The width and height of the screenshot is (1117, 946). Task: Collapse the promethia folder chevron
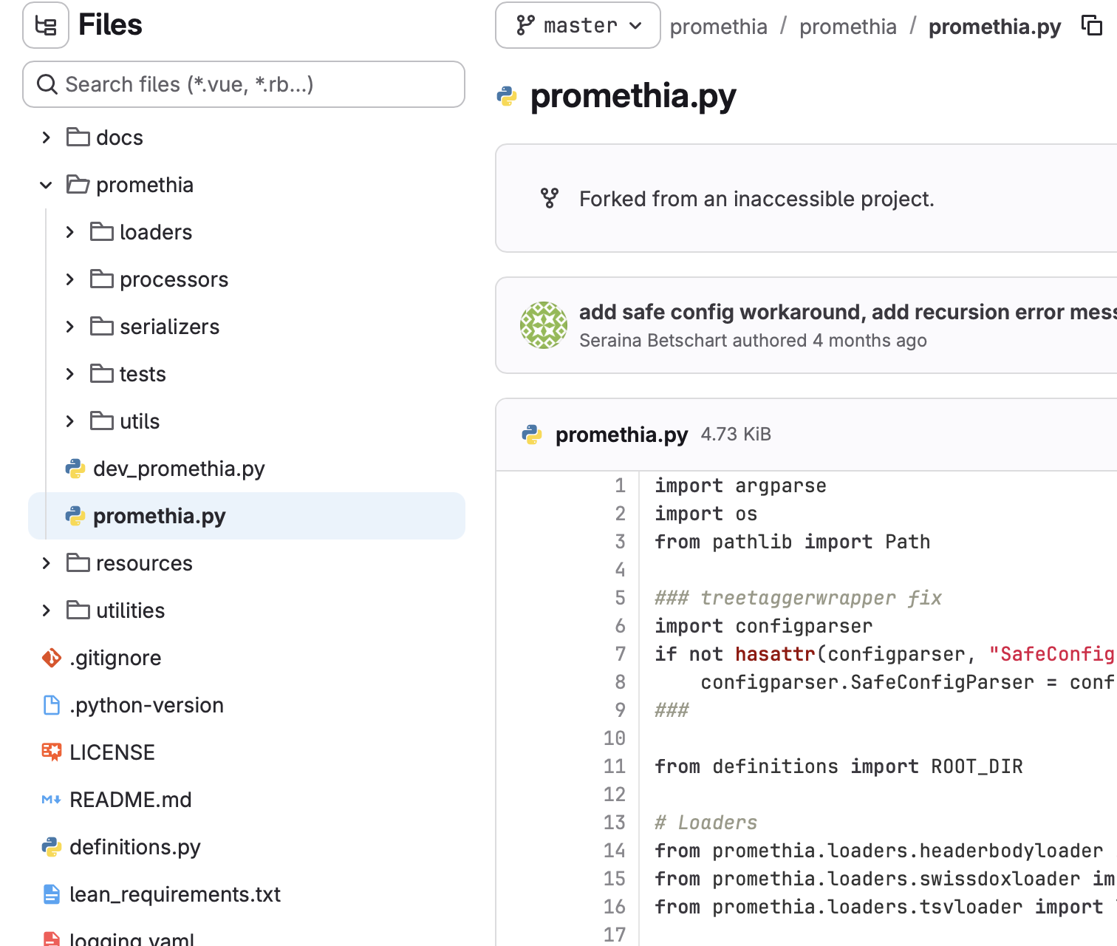coord(47,185)
